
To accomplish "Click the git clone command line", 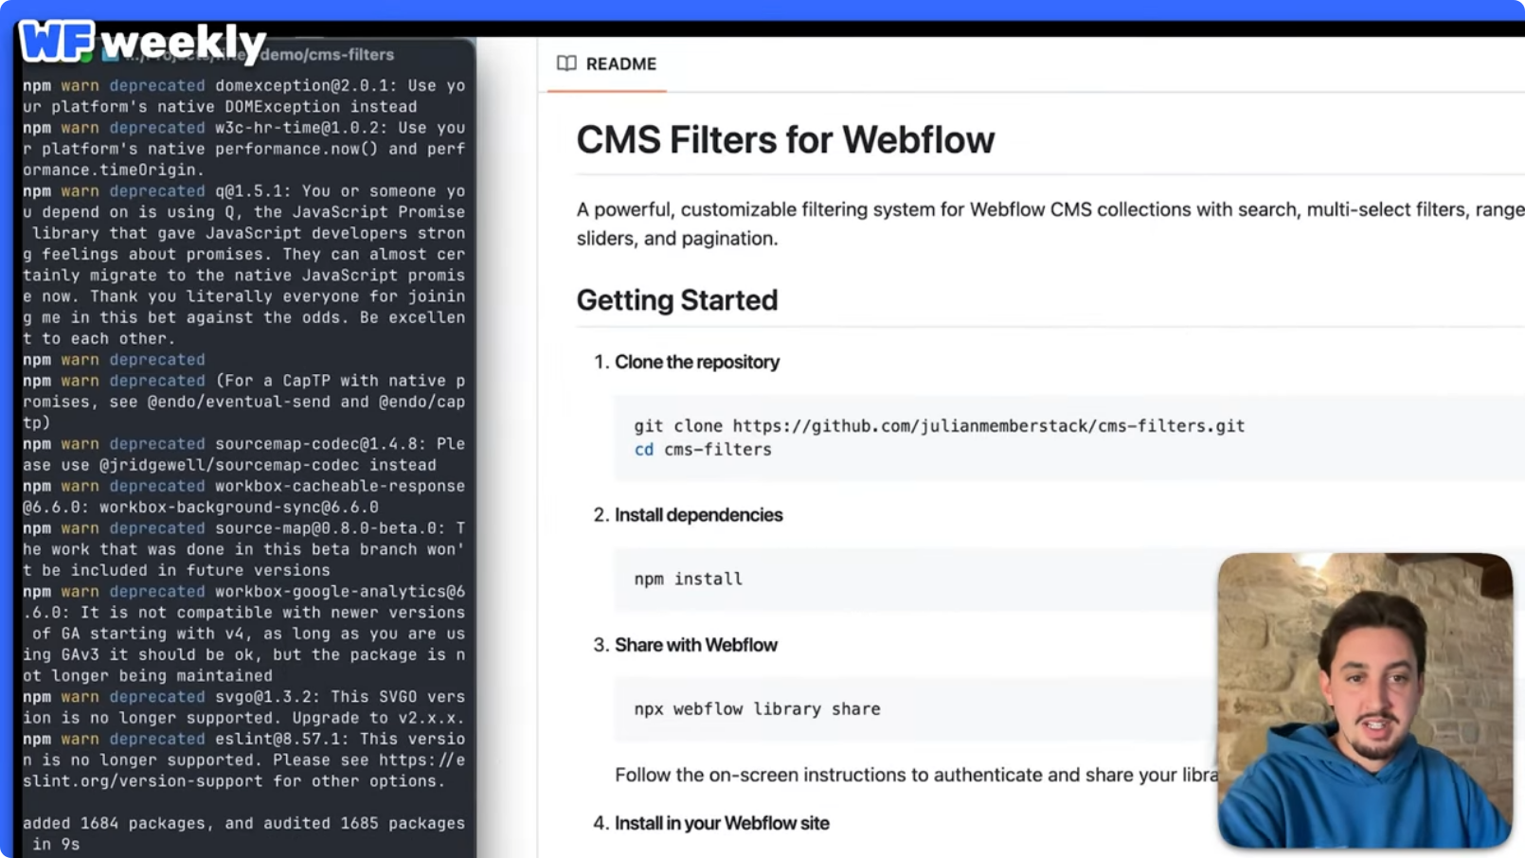I will point(940,426).
